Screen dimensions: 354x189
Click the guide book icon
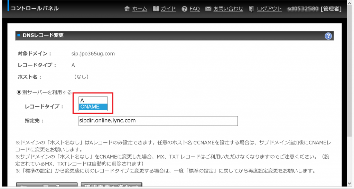tap(156, 9)
